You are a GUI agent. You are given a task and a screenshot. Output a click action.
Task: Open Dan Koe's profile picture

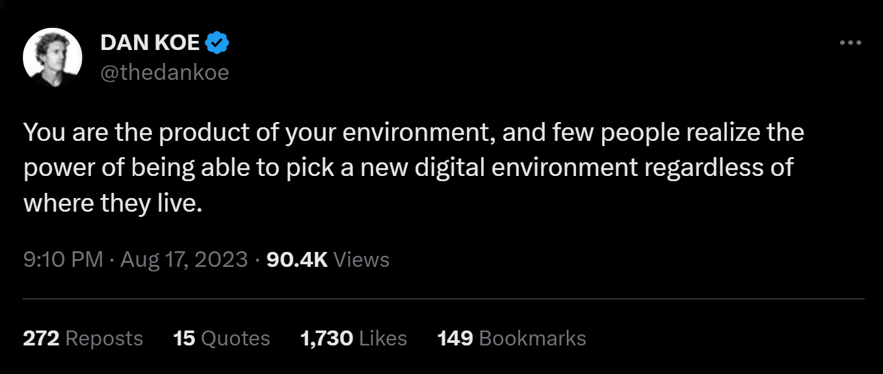(53, 58)
